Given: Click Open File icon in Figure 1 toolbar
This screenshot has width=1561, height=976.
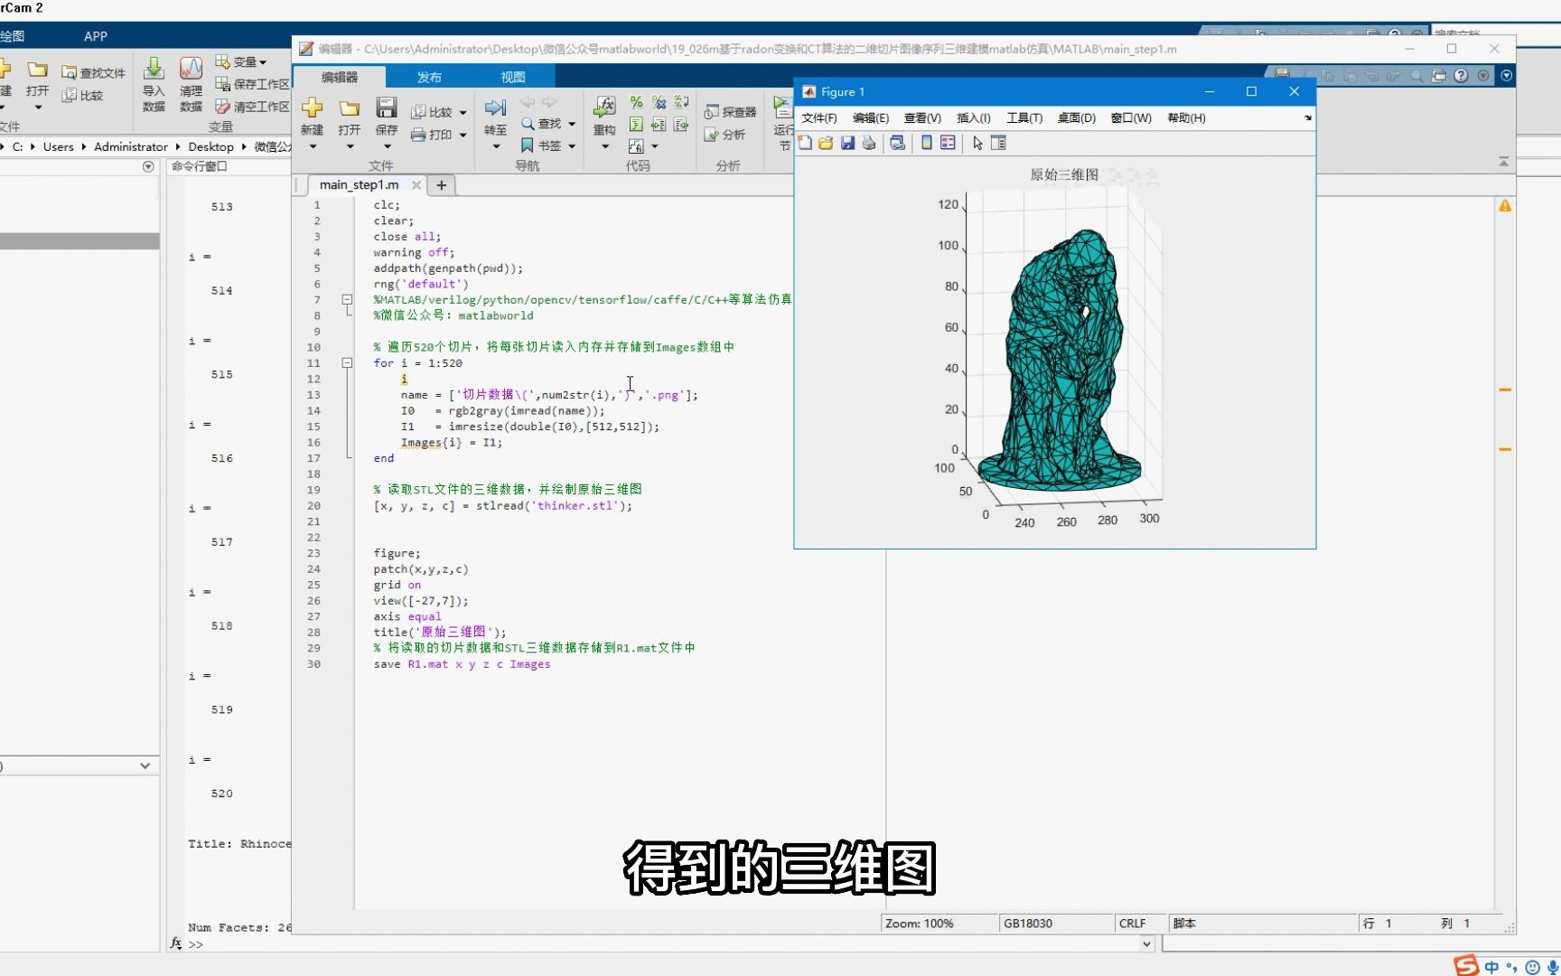Looking at the screenshot, I should click(x=826, y=143).
